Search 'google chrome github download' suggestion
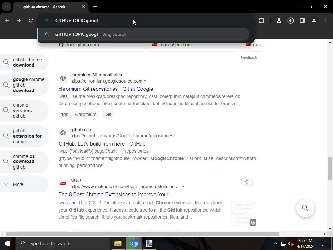 click(x=24, y=85)
